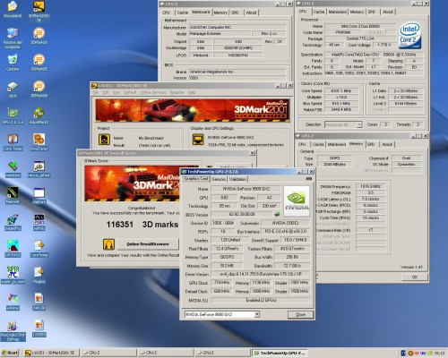Switch to the Sensors tab in GPU-Z
The height and width of the screenshot is (358, 448).
(x=219, y=179)
